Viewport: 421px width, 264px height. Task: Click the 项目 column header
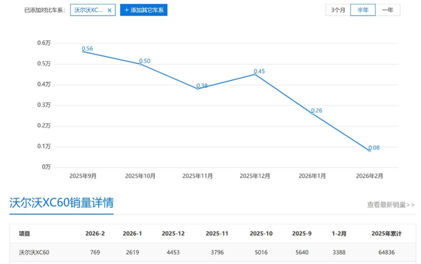[24, 233]
